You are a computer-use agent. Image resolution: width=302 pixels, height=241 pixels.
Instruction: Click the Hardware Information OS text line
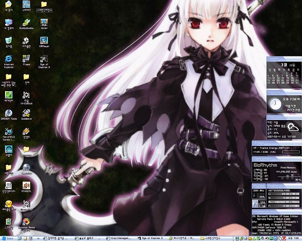coord(276,216)
